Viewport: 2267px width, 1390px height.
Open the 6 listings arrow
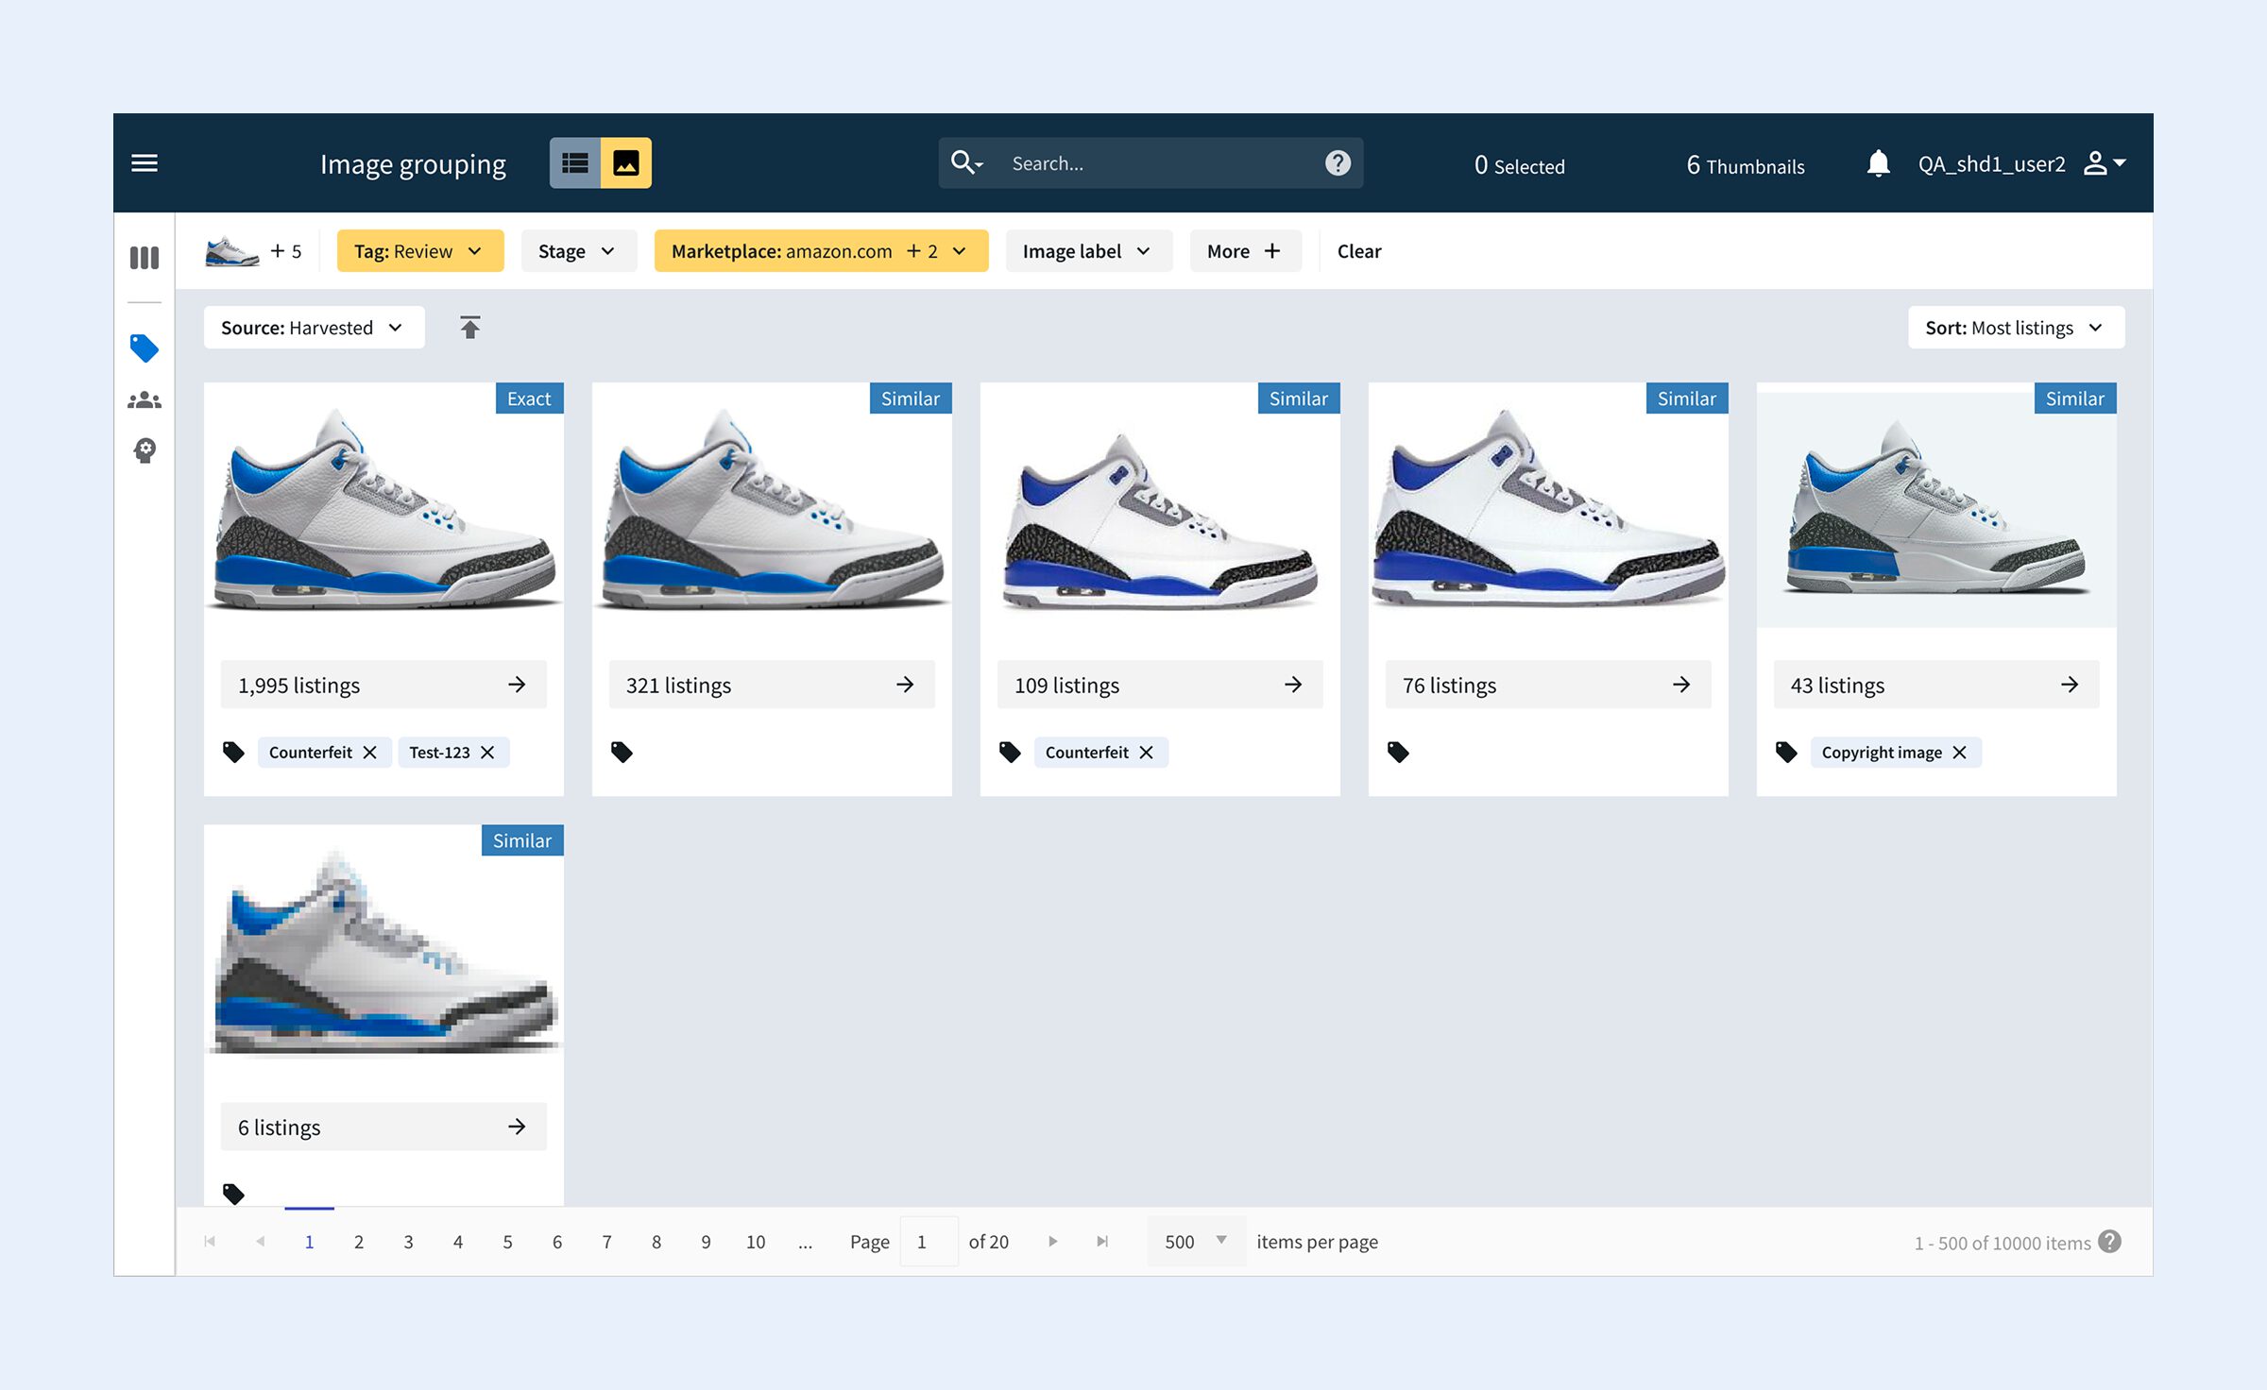[x=517, y=1127]
